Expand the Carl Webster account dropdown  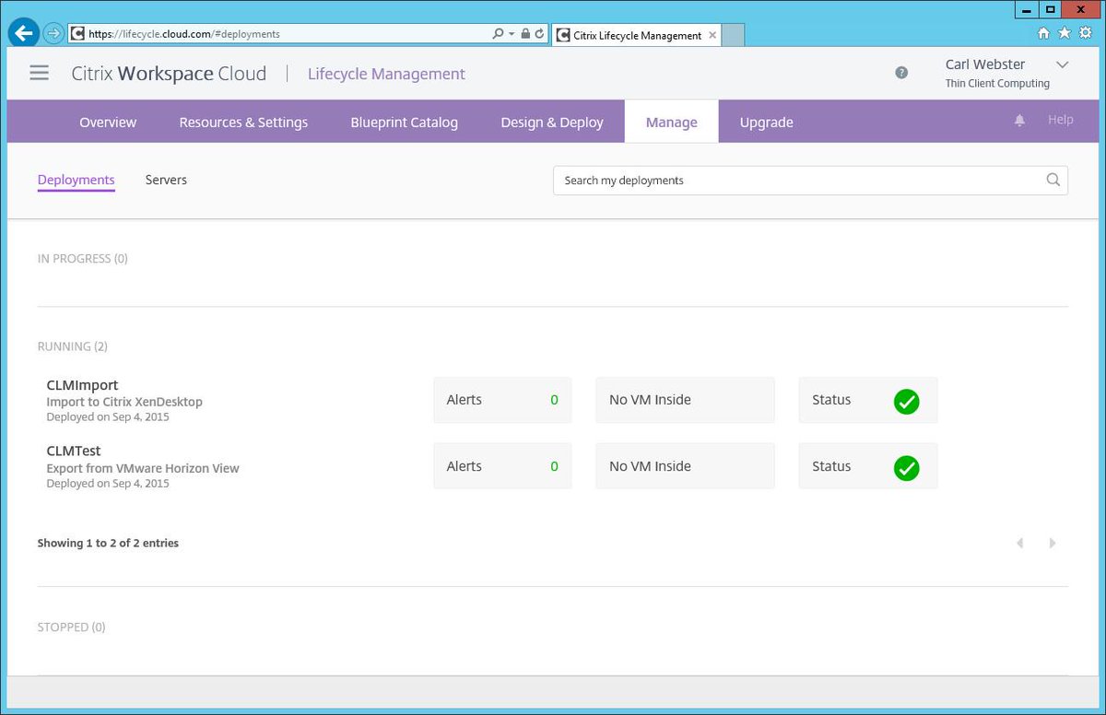tap(1062, 64)
